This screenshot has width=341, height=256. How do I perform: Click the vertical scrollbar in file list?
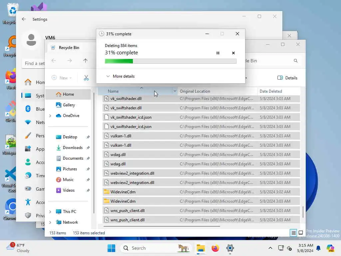pos(303,212)
